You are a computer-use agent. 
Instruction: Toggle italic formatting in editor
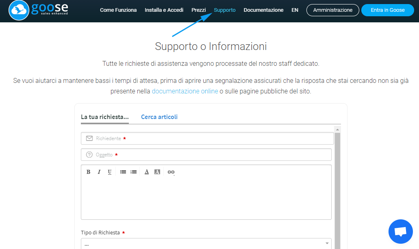99,172
